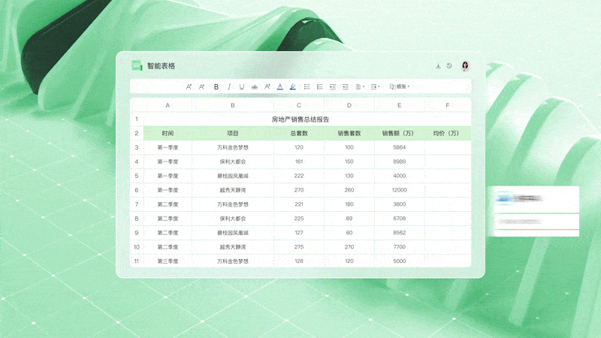Click 碧桂园凤凰城 in row 5
Image resolution: width=601 pixels, height=338 pixels.
point(233,176)
